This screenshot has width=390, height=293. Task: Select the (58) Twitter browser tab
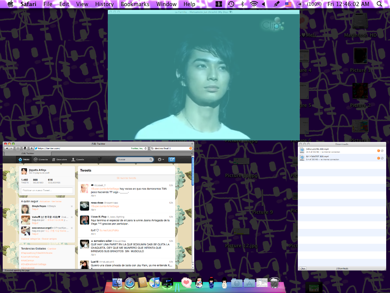[x=28, y=153]
